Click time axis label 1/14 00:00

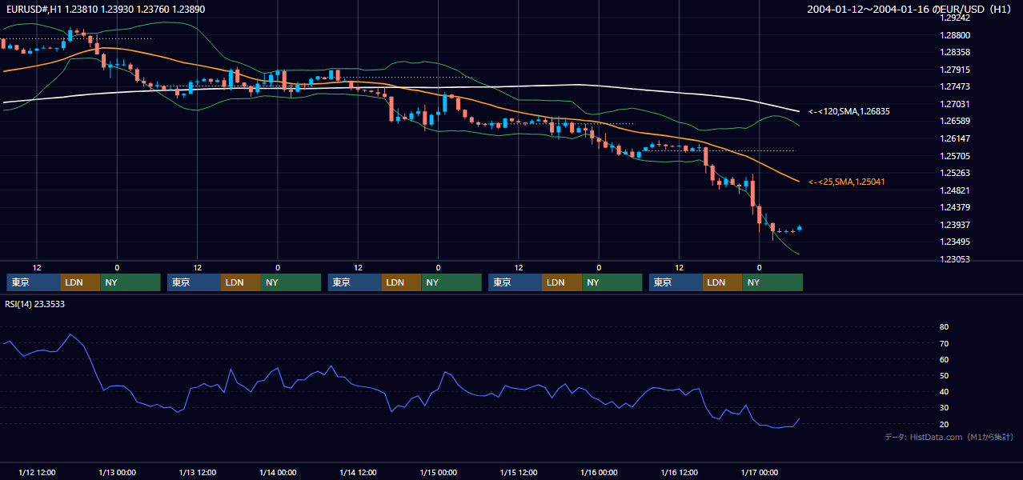[278, 473]
